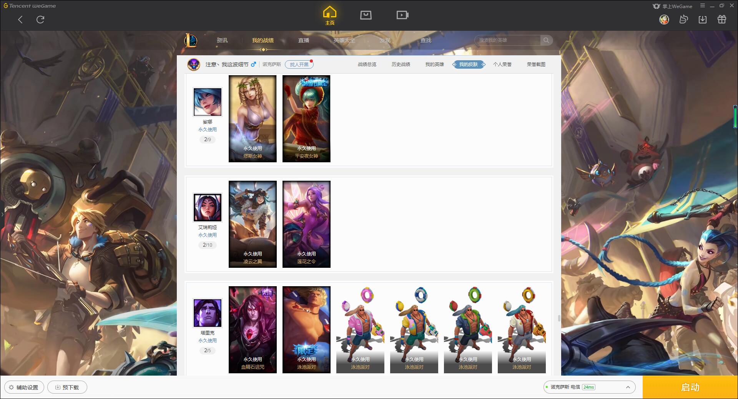
Task: Expand the left side panel arrow
Action: coord(2,215)
